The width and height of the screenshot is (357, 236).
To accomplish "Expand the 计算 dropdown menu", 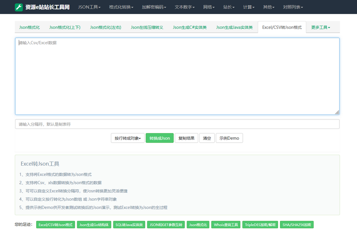I will [x=249, y=7].
